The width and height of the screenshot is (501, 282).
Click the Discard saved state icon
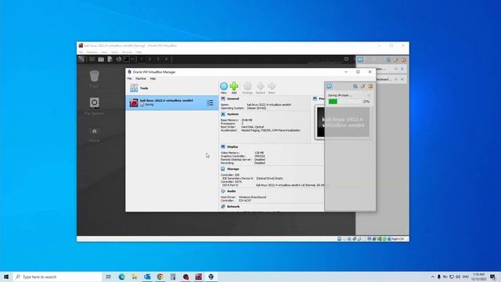pos(261,86)
